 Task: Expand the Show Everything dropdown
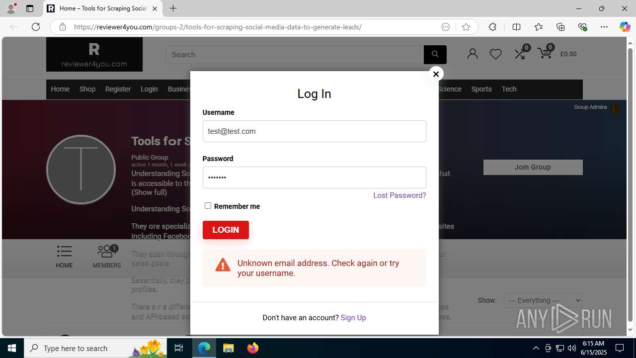(543, 300)
